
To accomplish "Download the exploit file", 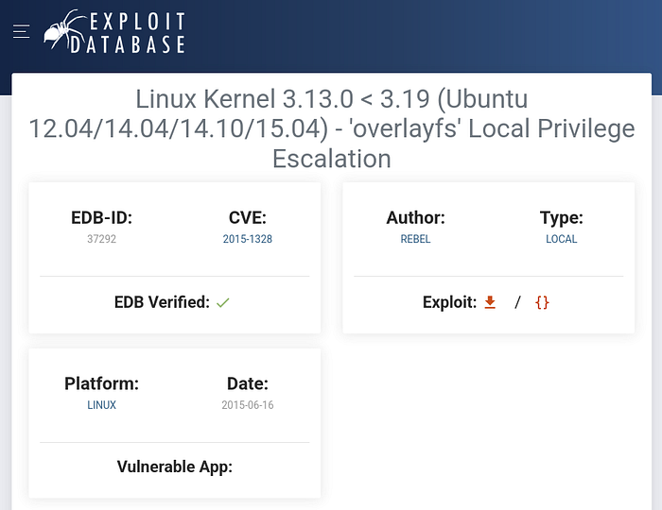I will point(490,302).
